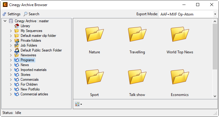The height and width of the screenshot is (117, 219).
Task: Select the Library house icon
Action: 17,26
